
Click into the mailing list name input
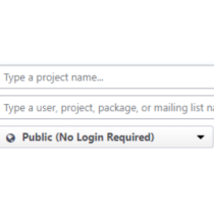107,108
